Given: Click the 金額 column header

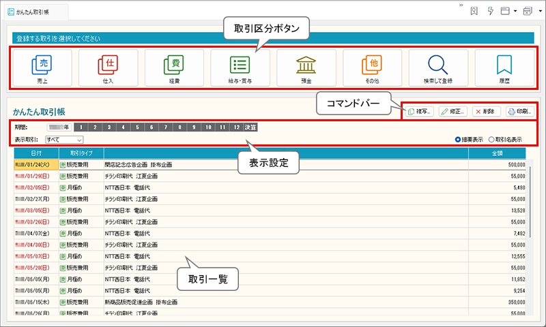Looking at the screenshot, I should click(x=496, y=153).
